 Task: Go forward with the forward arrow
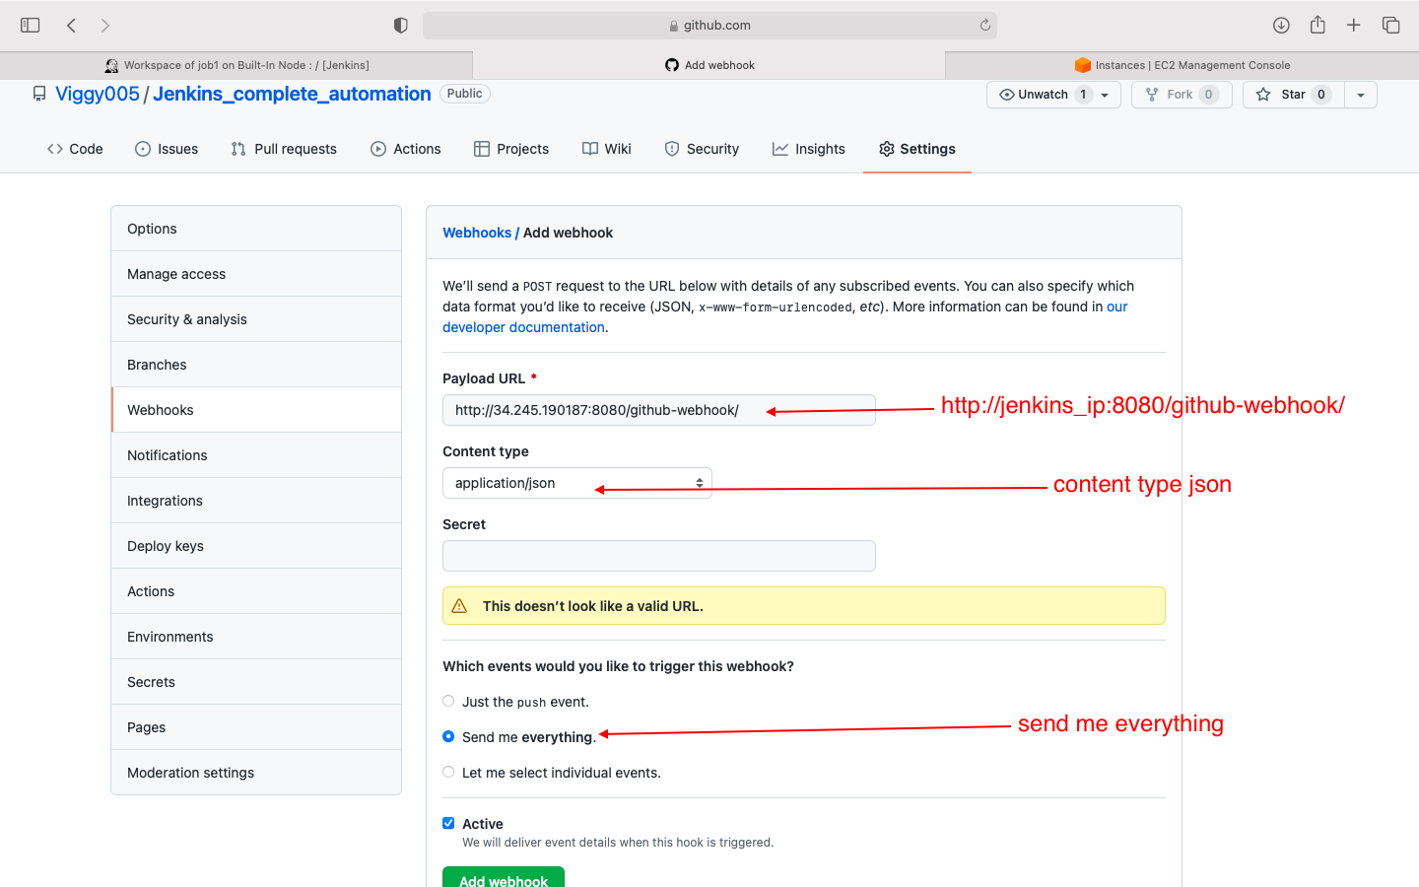click(105, 25)
